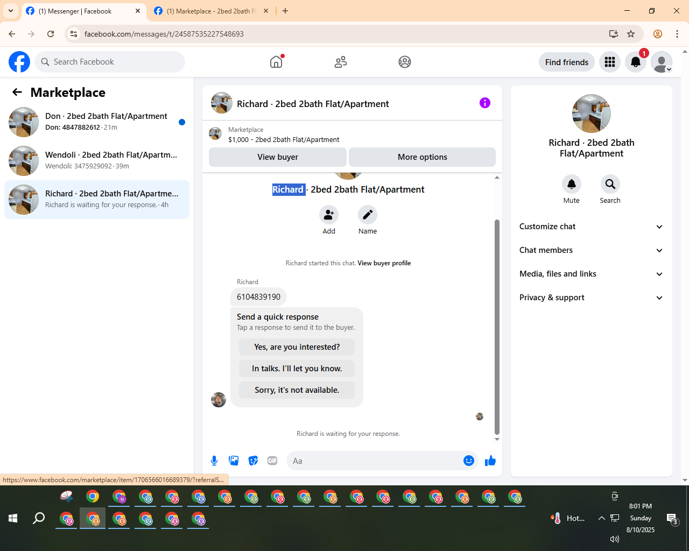Send quick reply 'Sorry, it's not available.'
Image resolution: width=689 pixels, height=551 pixels.
297,390
